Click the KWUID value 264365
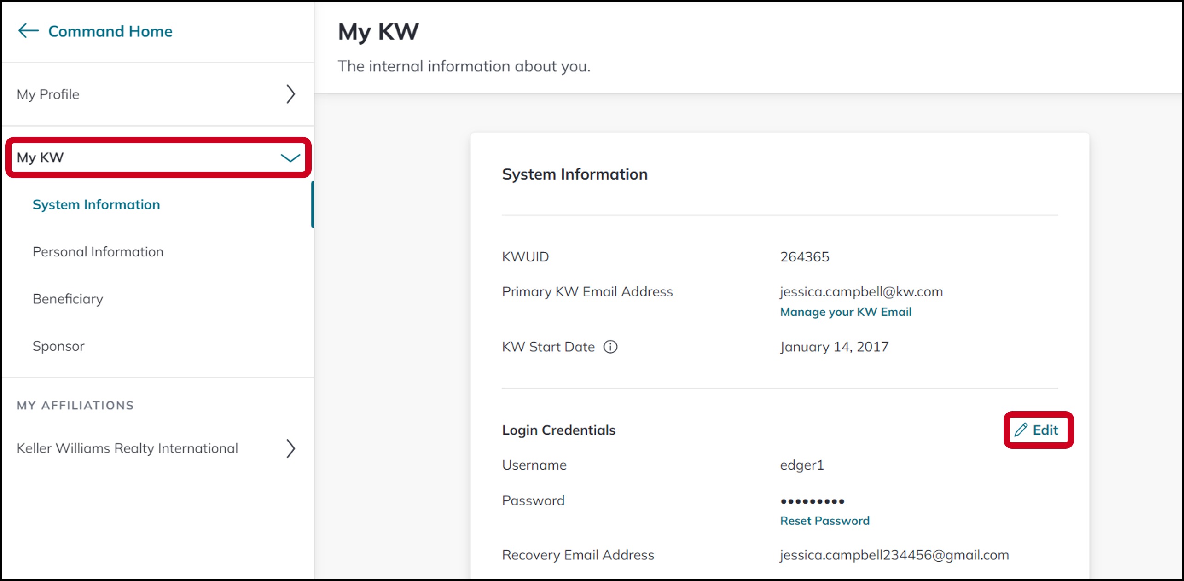The image size is (1184, 581). click(x=804, y=257)
